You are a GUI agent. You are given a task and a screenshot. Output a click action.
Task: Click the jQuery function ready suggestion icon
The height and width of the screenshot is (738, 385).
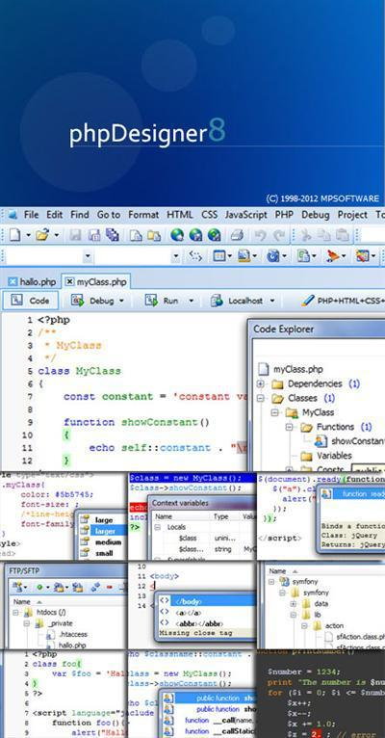click(x=326, y=493)
